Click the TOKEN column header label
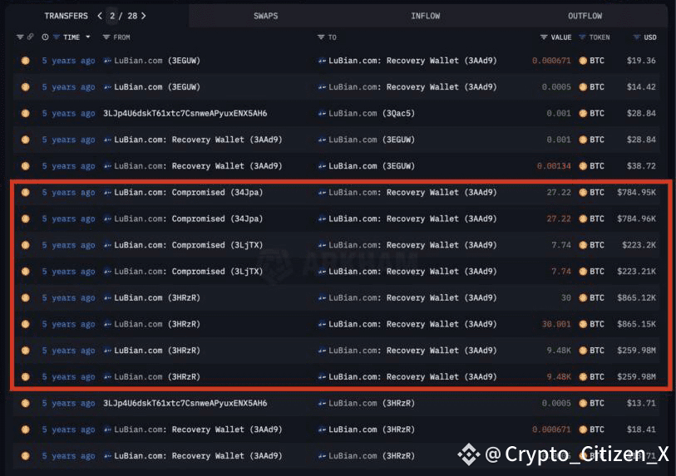Screen dimensions: 676x476 click(600, 37)
